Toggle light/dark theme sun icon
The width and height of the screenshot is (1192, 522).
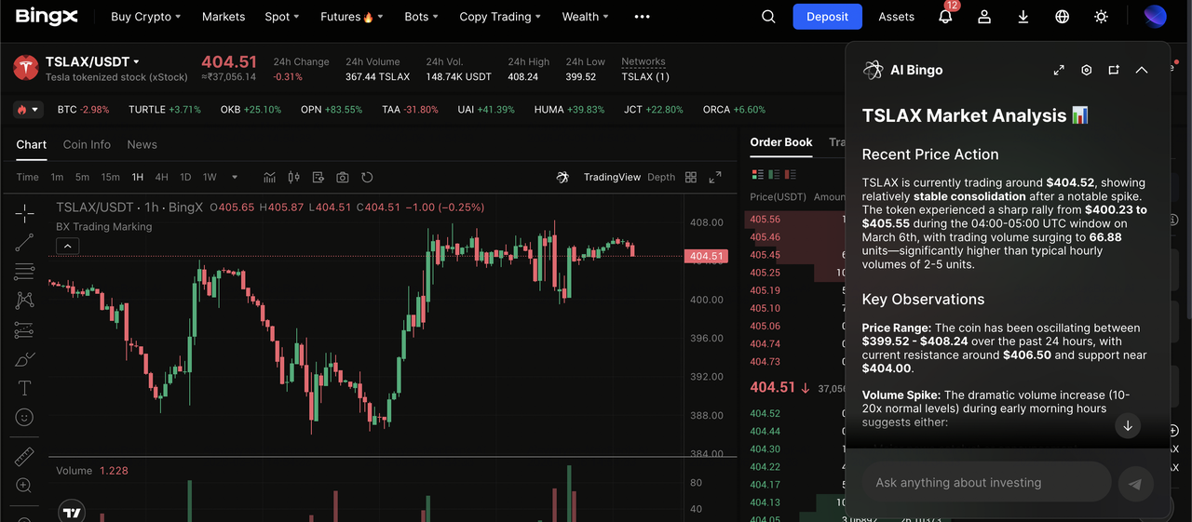[1102, 17]
